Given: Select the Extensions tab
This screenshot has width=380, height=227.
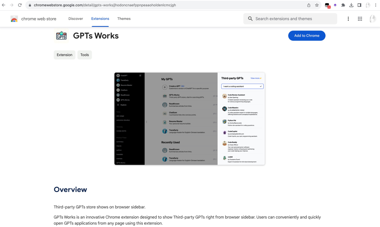Looking at the screenshot, I should [x=100, y=19].
